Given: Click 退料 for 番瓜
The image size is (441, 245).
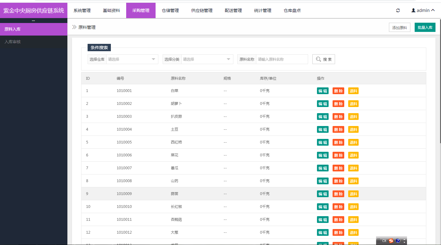Looking at the screenshot, I should (353, 168).
